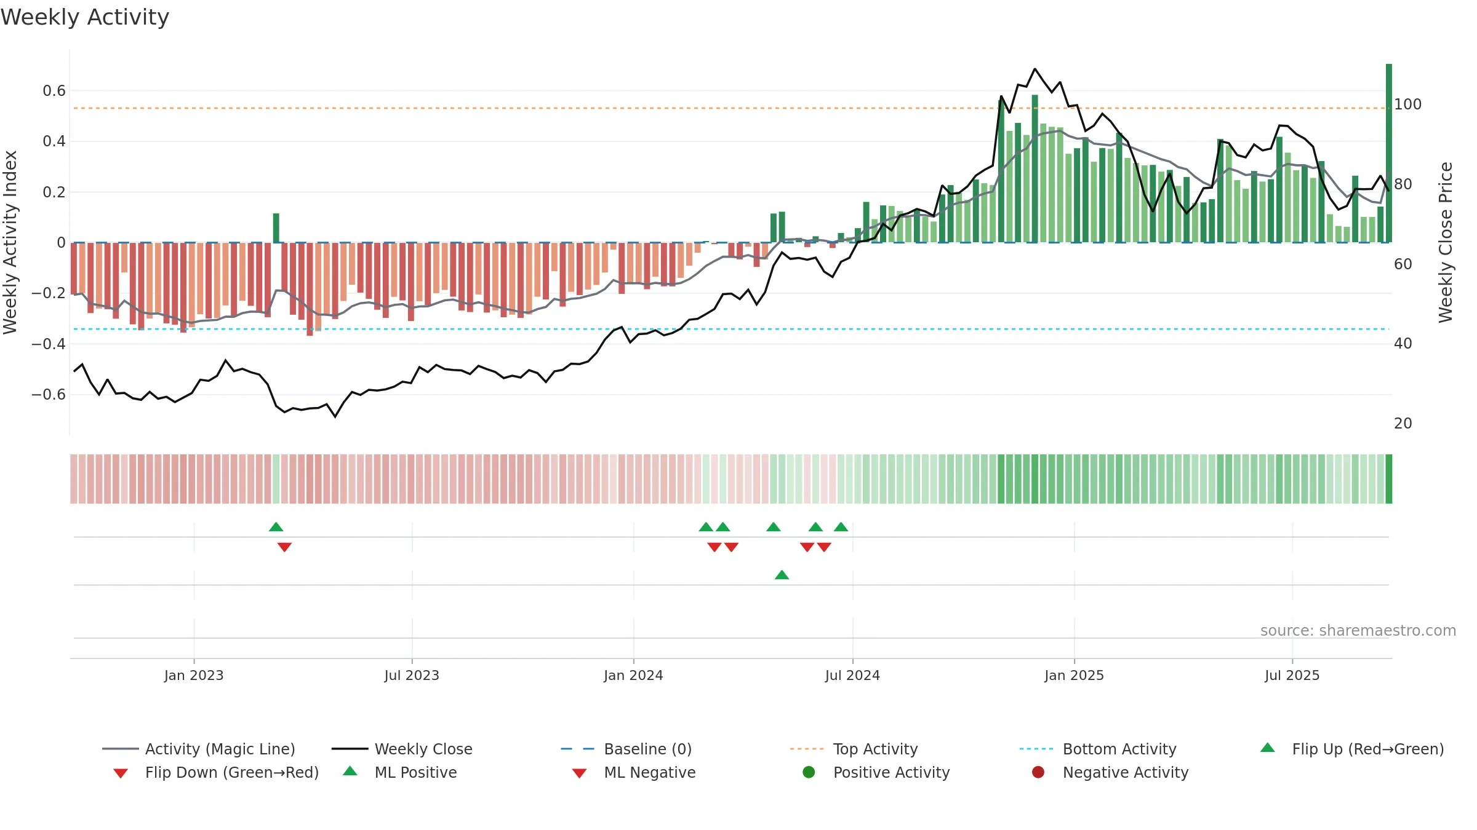The image size is (1477, 830).
Task: Toggle the Top Activity legend entry
Action: pos(854,749)
